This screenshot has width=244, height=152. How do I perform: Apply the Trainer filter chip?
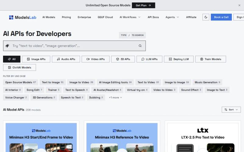point(54,90)
